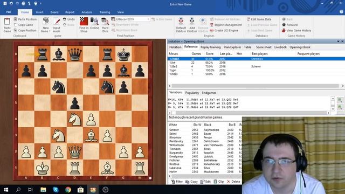Screen dimensions: 345x194
Task: Open the quick access toolbar customize dropdown
Action: [x=41, y=4]
